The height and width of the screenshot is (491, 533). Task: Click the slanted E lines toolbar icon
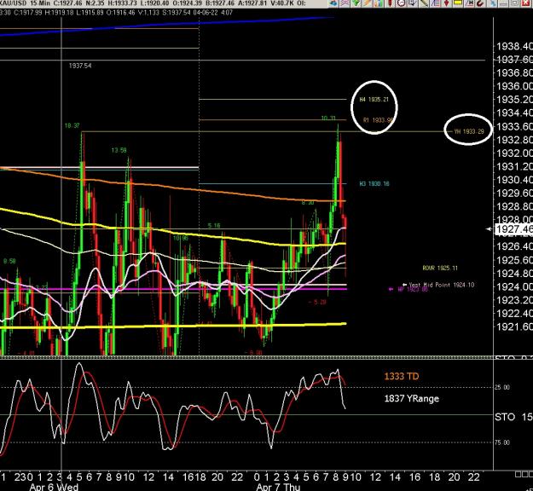point(435,3)
